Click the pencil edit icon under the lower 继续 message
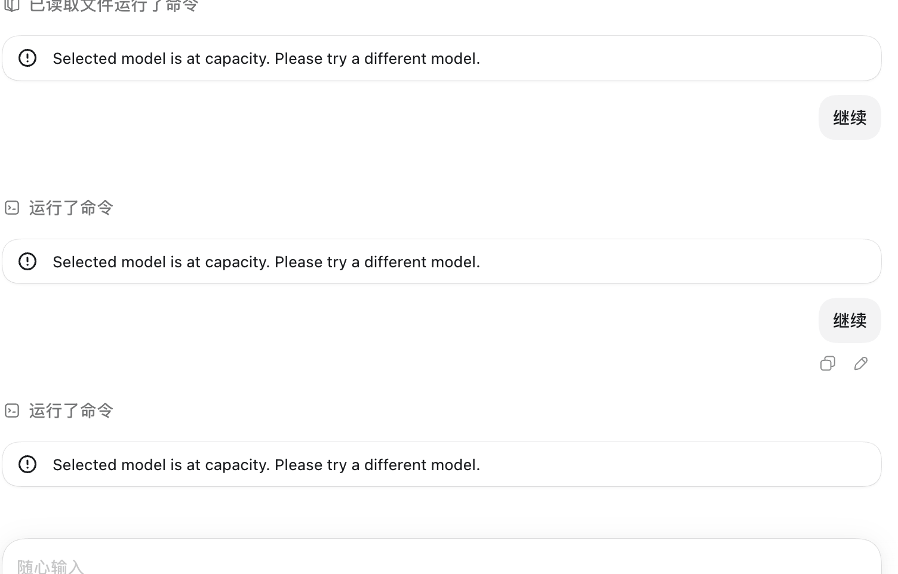This screenshot has height=574, width=898. pyautogui.click(x=861, y=363)
